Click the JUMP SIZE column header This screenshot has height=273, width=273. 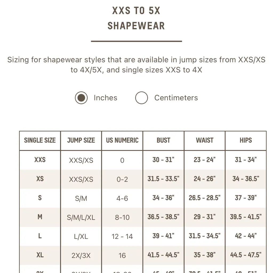pos(81,140)
